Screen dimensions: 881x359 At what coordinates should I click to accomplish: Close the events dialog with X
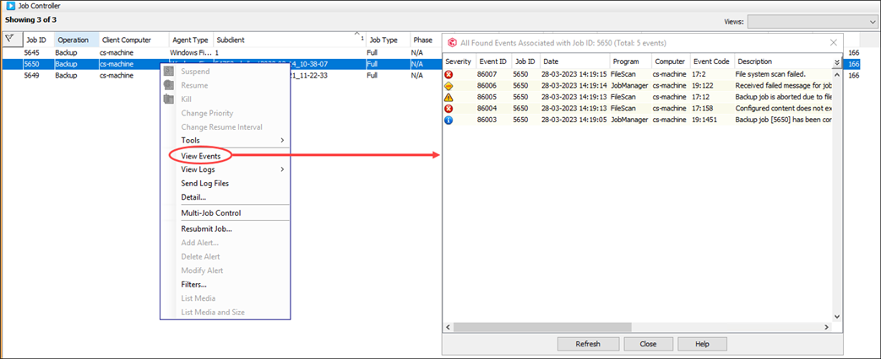coord(834,42)
